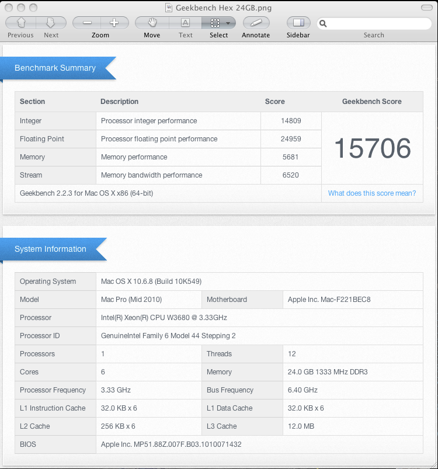Click the L2 Cache value '256 KB x 6'

point(118,426)
